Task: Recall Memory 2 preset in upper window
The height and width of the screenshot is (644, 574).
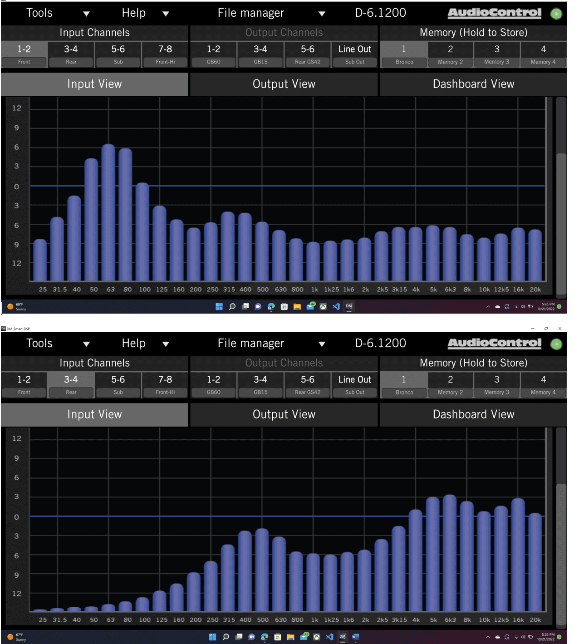Action: click(450, 54)
